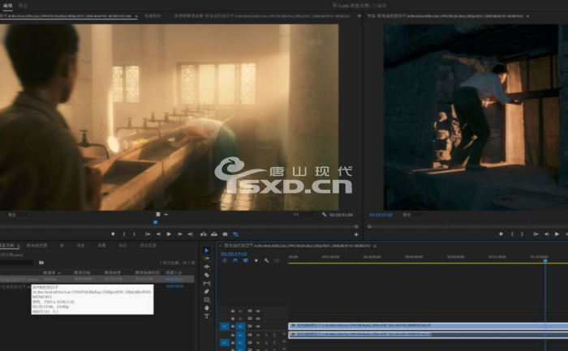Step forward one frame in Source monitor
The image size is (568, 351).
coord(179,234)
